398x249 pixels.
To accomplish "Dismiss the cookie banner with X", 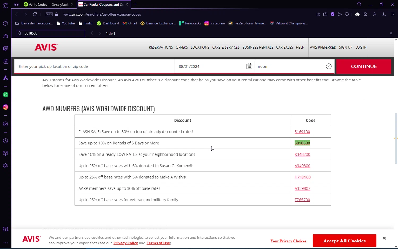I will (384, 238).
